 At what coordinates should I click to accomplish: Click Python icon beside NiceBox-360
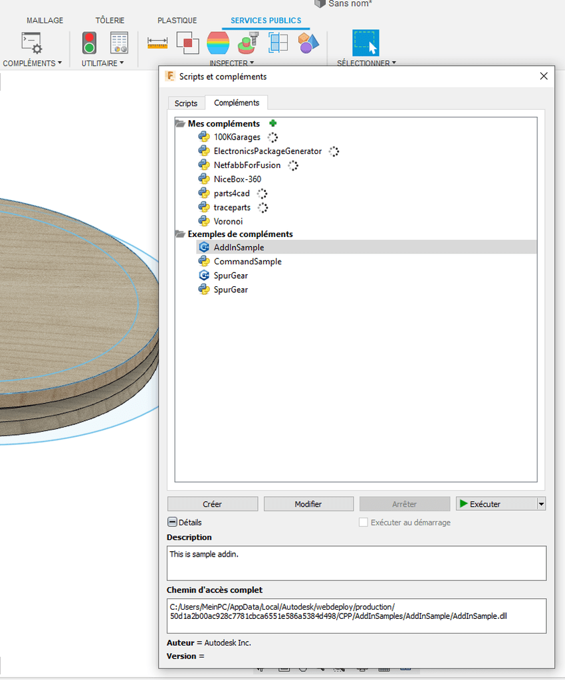(204, 179)
